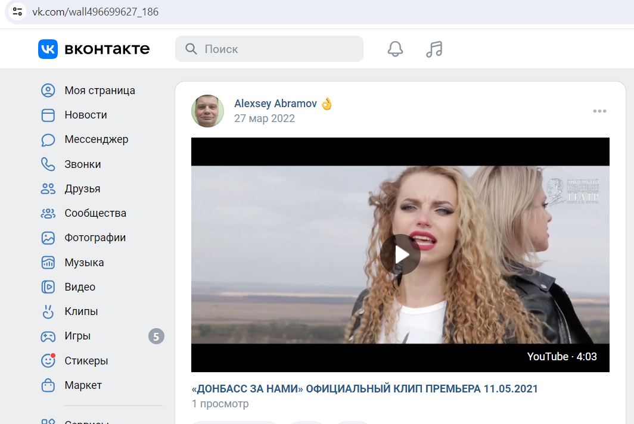Click the Игры badge showing 5
634x424 pixels.
156,336
